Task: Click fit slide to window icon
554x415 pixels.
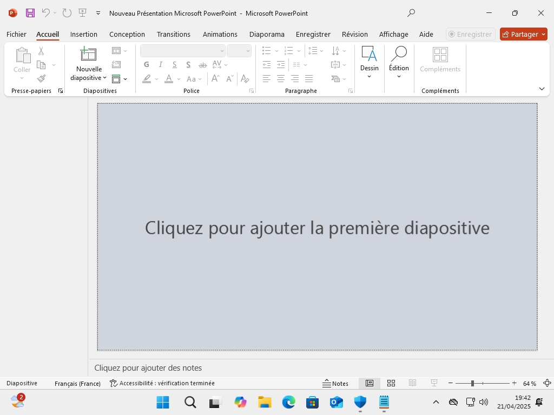Action: pyautogui.click(x=547, y=383)
